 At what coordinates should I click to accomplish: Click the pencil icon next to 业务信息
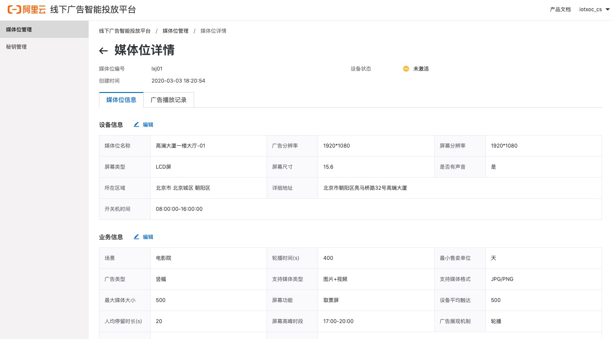point(136,237)
